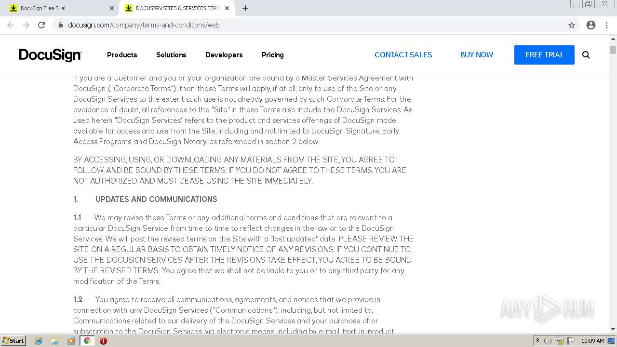
Task: Click the Contact Sales link
Action: 403,55
